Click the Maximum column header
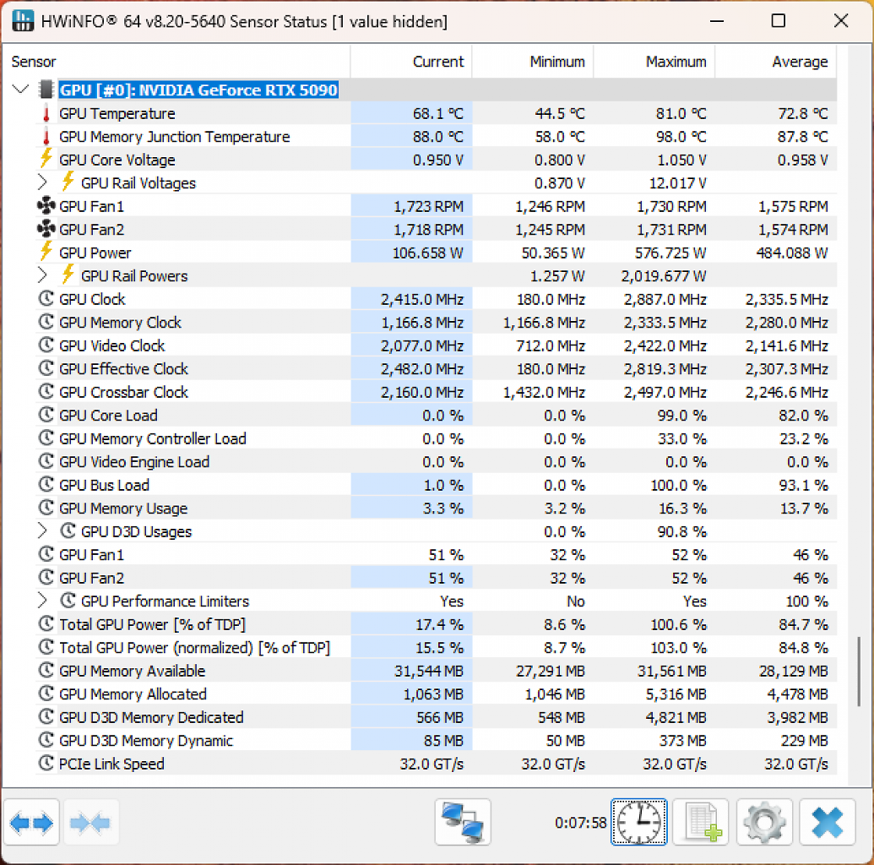 click(654, 62)
